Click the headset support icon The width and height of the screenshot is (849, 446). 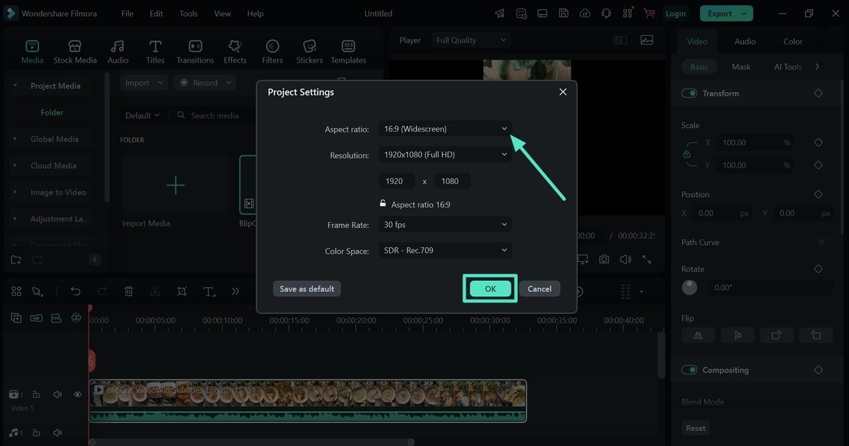(x=606, y=13)
